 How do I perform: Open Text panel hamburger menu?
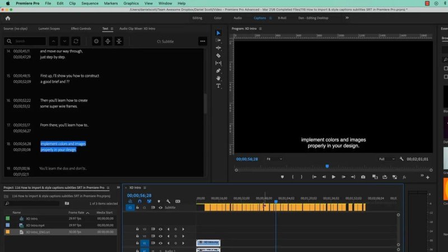click(112, 29)
